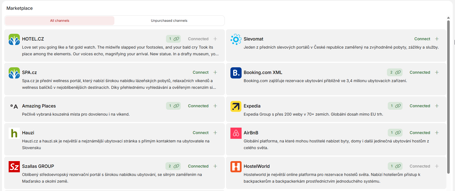Expand SPA.cz with the plus icon
455x191 pixels.
click(215, 72)
